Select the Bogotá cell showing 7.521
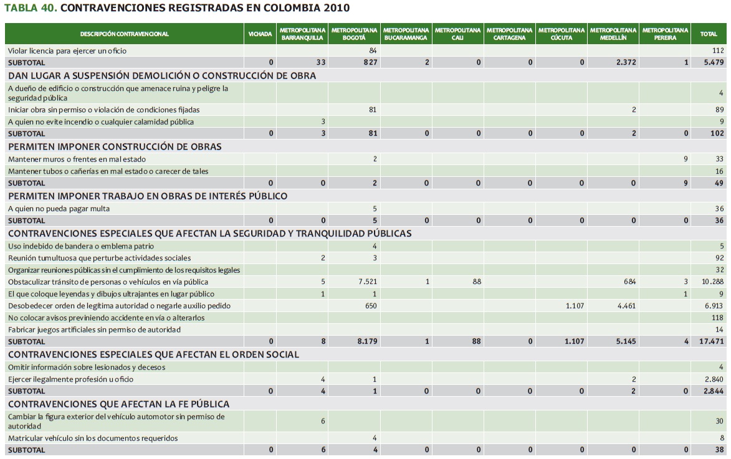The image size is (731, 459). (368, 282)
